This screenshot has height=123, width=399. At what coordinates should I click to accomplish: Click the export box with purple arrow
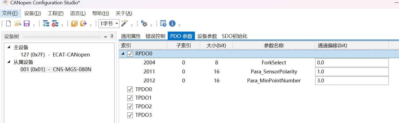click(83, 24)
